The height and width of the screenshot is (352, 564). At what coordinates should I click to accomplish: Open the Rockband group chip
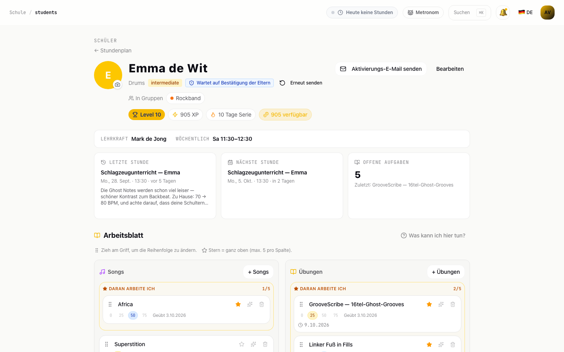pos(185,98)
